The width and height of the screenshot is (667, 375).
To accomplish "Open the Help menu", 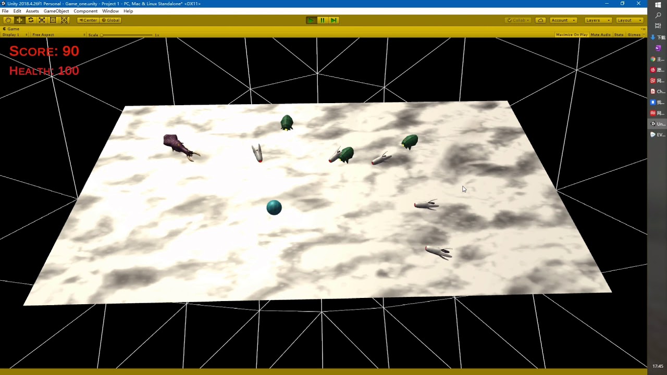I will click(x=128, y=11).
